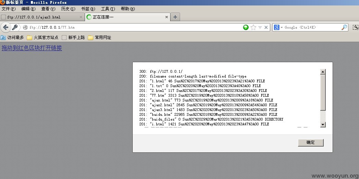
Task: Open the 火狐官方站点 bookmark folder
Action: [43, 37]
